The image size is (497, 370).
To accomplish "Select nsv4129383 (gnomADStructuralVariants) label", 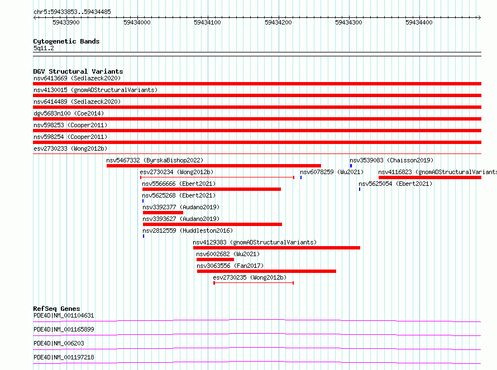I will point(255,242).
